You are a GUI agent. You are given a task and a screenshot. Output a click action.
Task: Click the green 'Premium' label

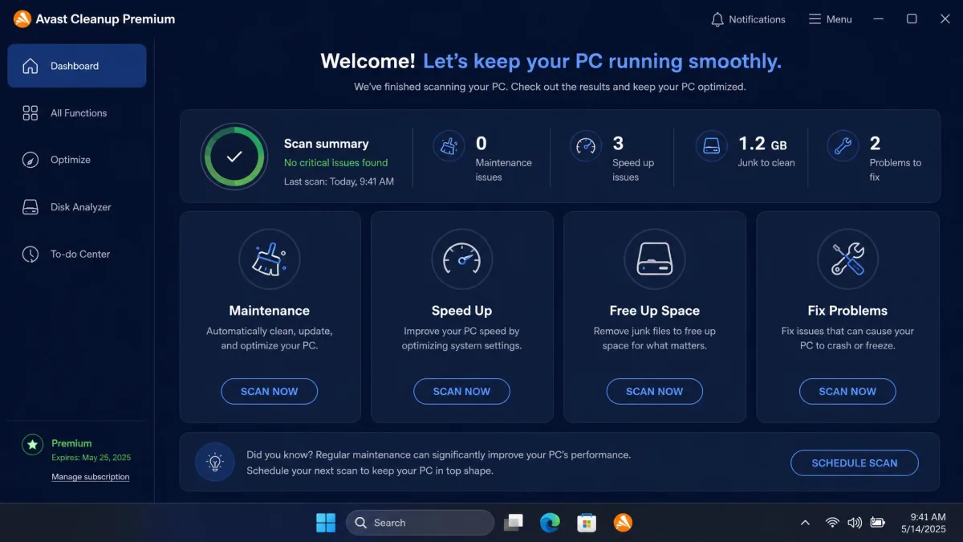[x=71, y=443]
